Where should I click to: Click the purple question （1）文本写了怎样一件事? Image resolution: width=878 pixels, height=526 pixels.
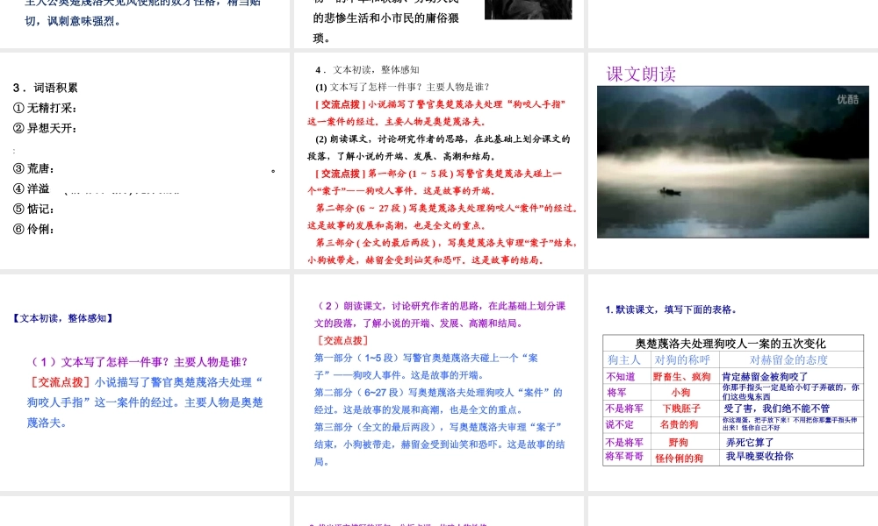[139, 362]
